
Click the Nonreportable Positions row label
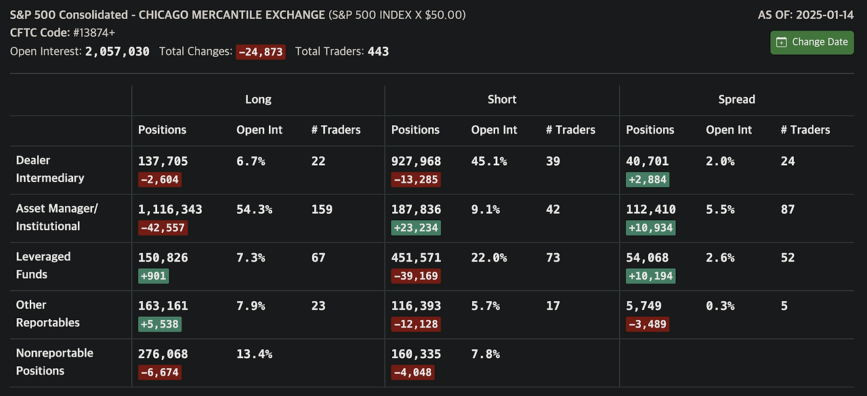(x=55, y=361)
